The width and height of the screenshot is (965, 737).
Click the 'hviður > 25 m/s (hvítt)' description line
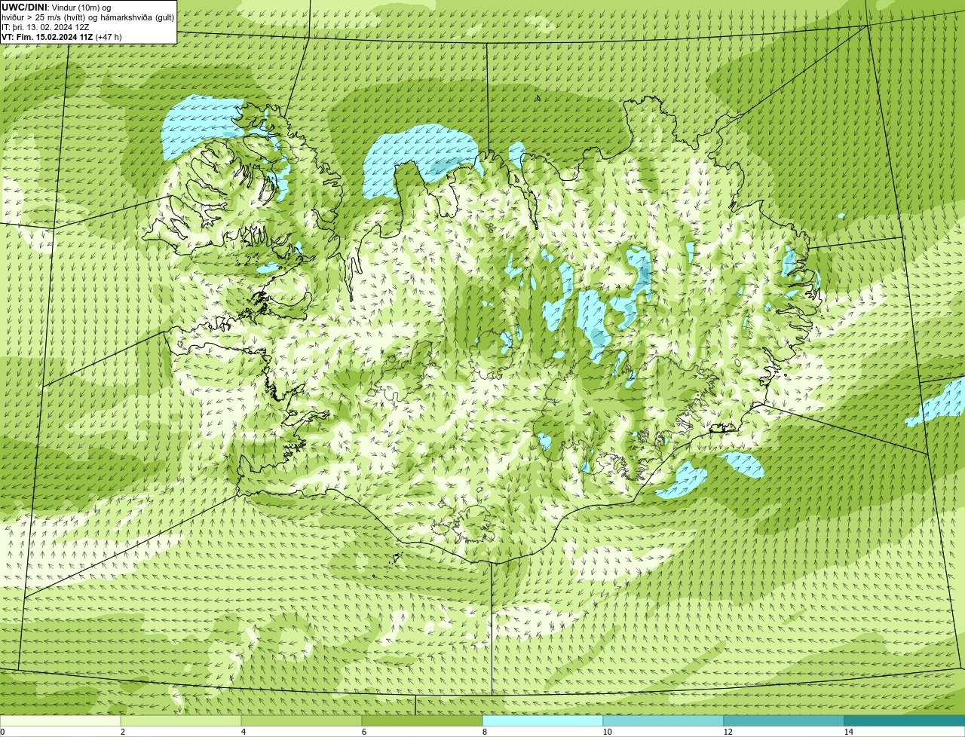(87, 17)
